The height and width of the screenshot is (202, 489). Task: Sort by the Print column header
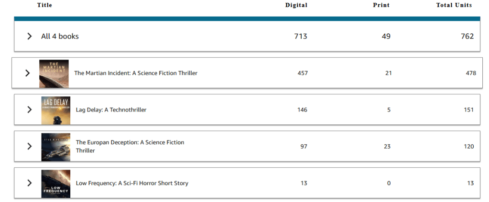pyautogui.click(x=381, y=5)
